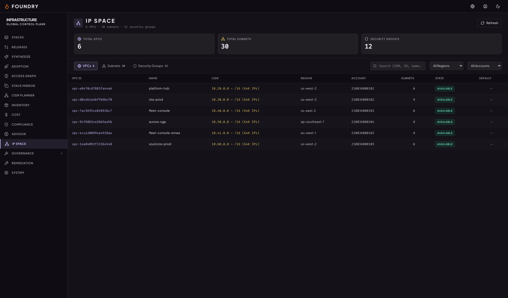508x298 pixels.
Task: Switch to the Security Groups tab
Action: click(x=150, y=66)
